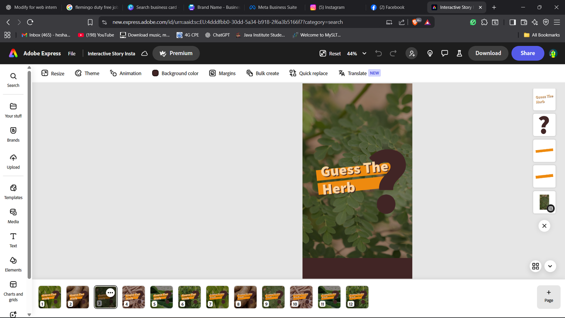Switch to the Meta Business Suite tab
This screenshot has width=565, height=318.
[273, 7]
